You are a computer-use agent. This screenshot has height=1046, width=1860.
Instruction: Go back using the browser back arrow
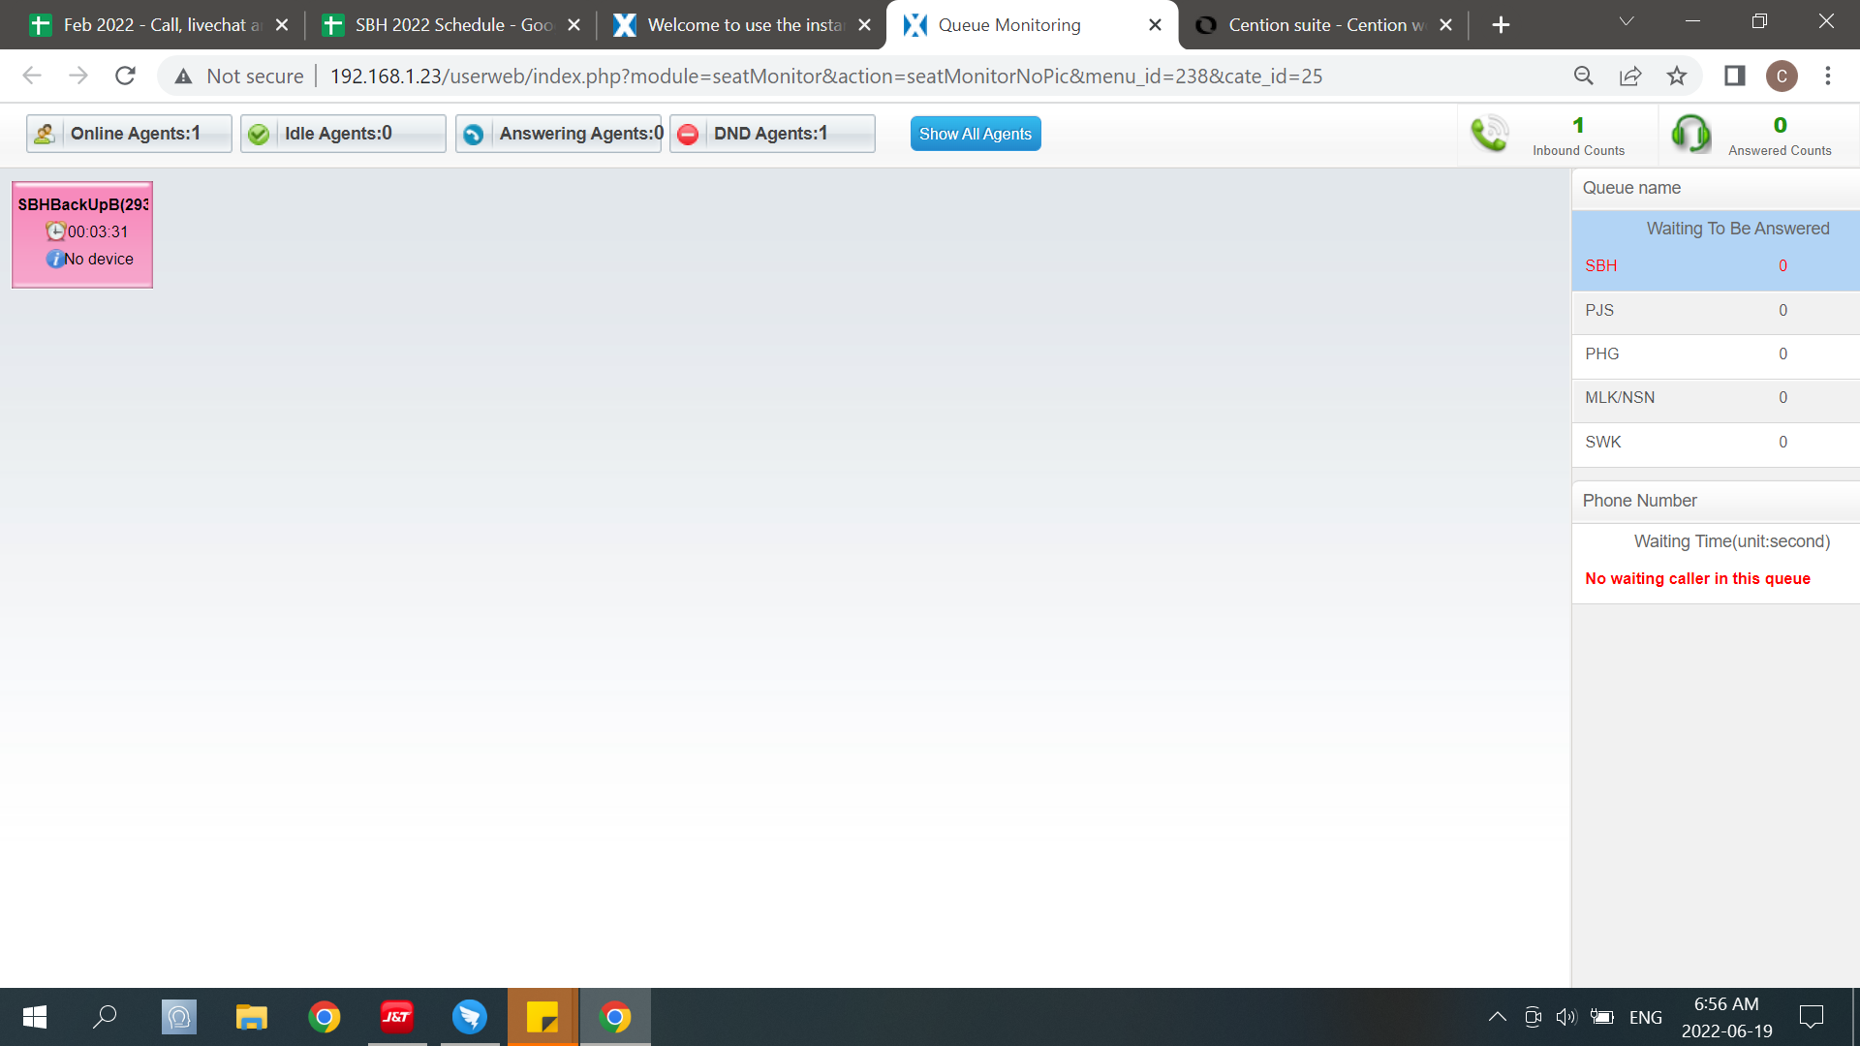tap(32, 76)
